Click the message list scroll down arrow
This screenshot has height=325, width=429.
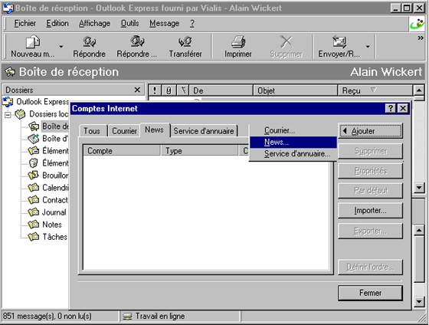coord(419,188)
